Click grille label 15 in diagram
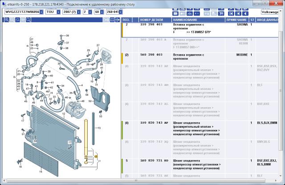The width and height of the screenshot is (285, 185). click(41, 172)
